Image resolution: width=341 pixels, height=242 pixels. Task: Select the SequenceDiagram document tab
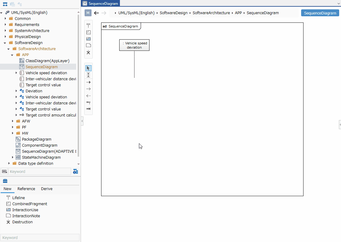[x=101, y=4]
